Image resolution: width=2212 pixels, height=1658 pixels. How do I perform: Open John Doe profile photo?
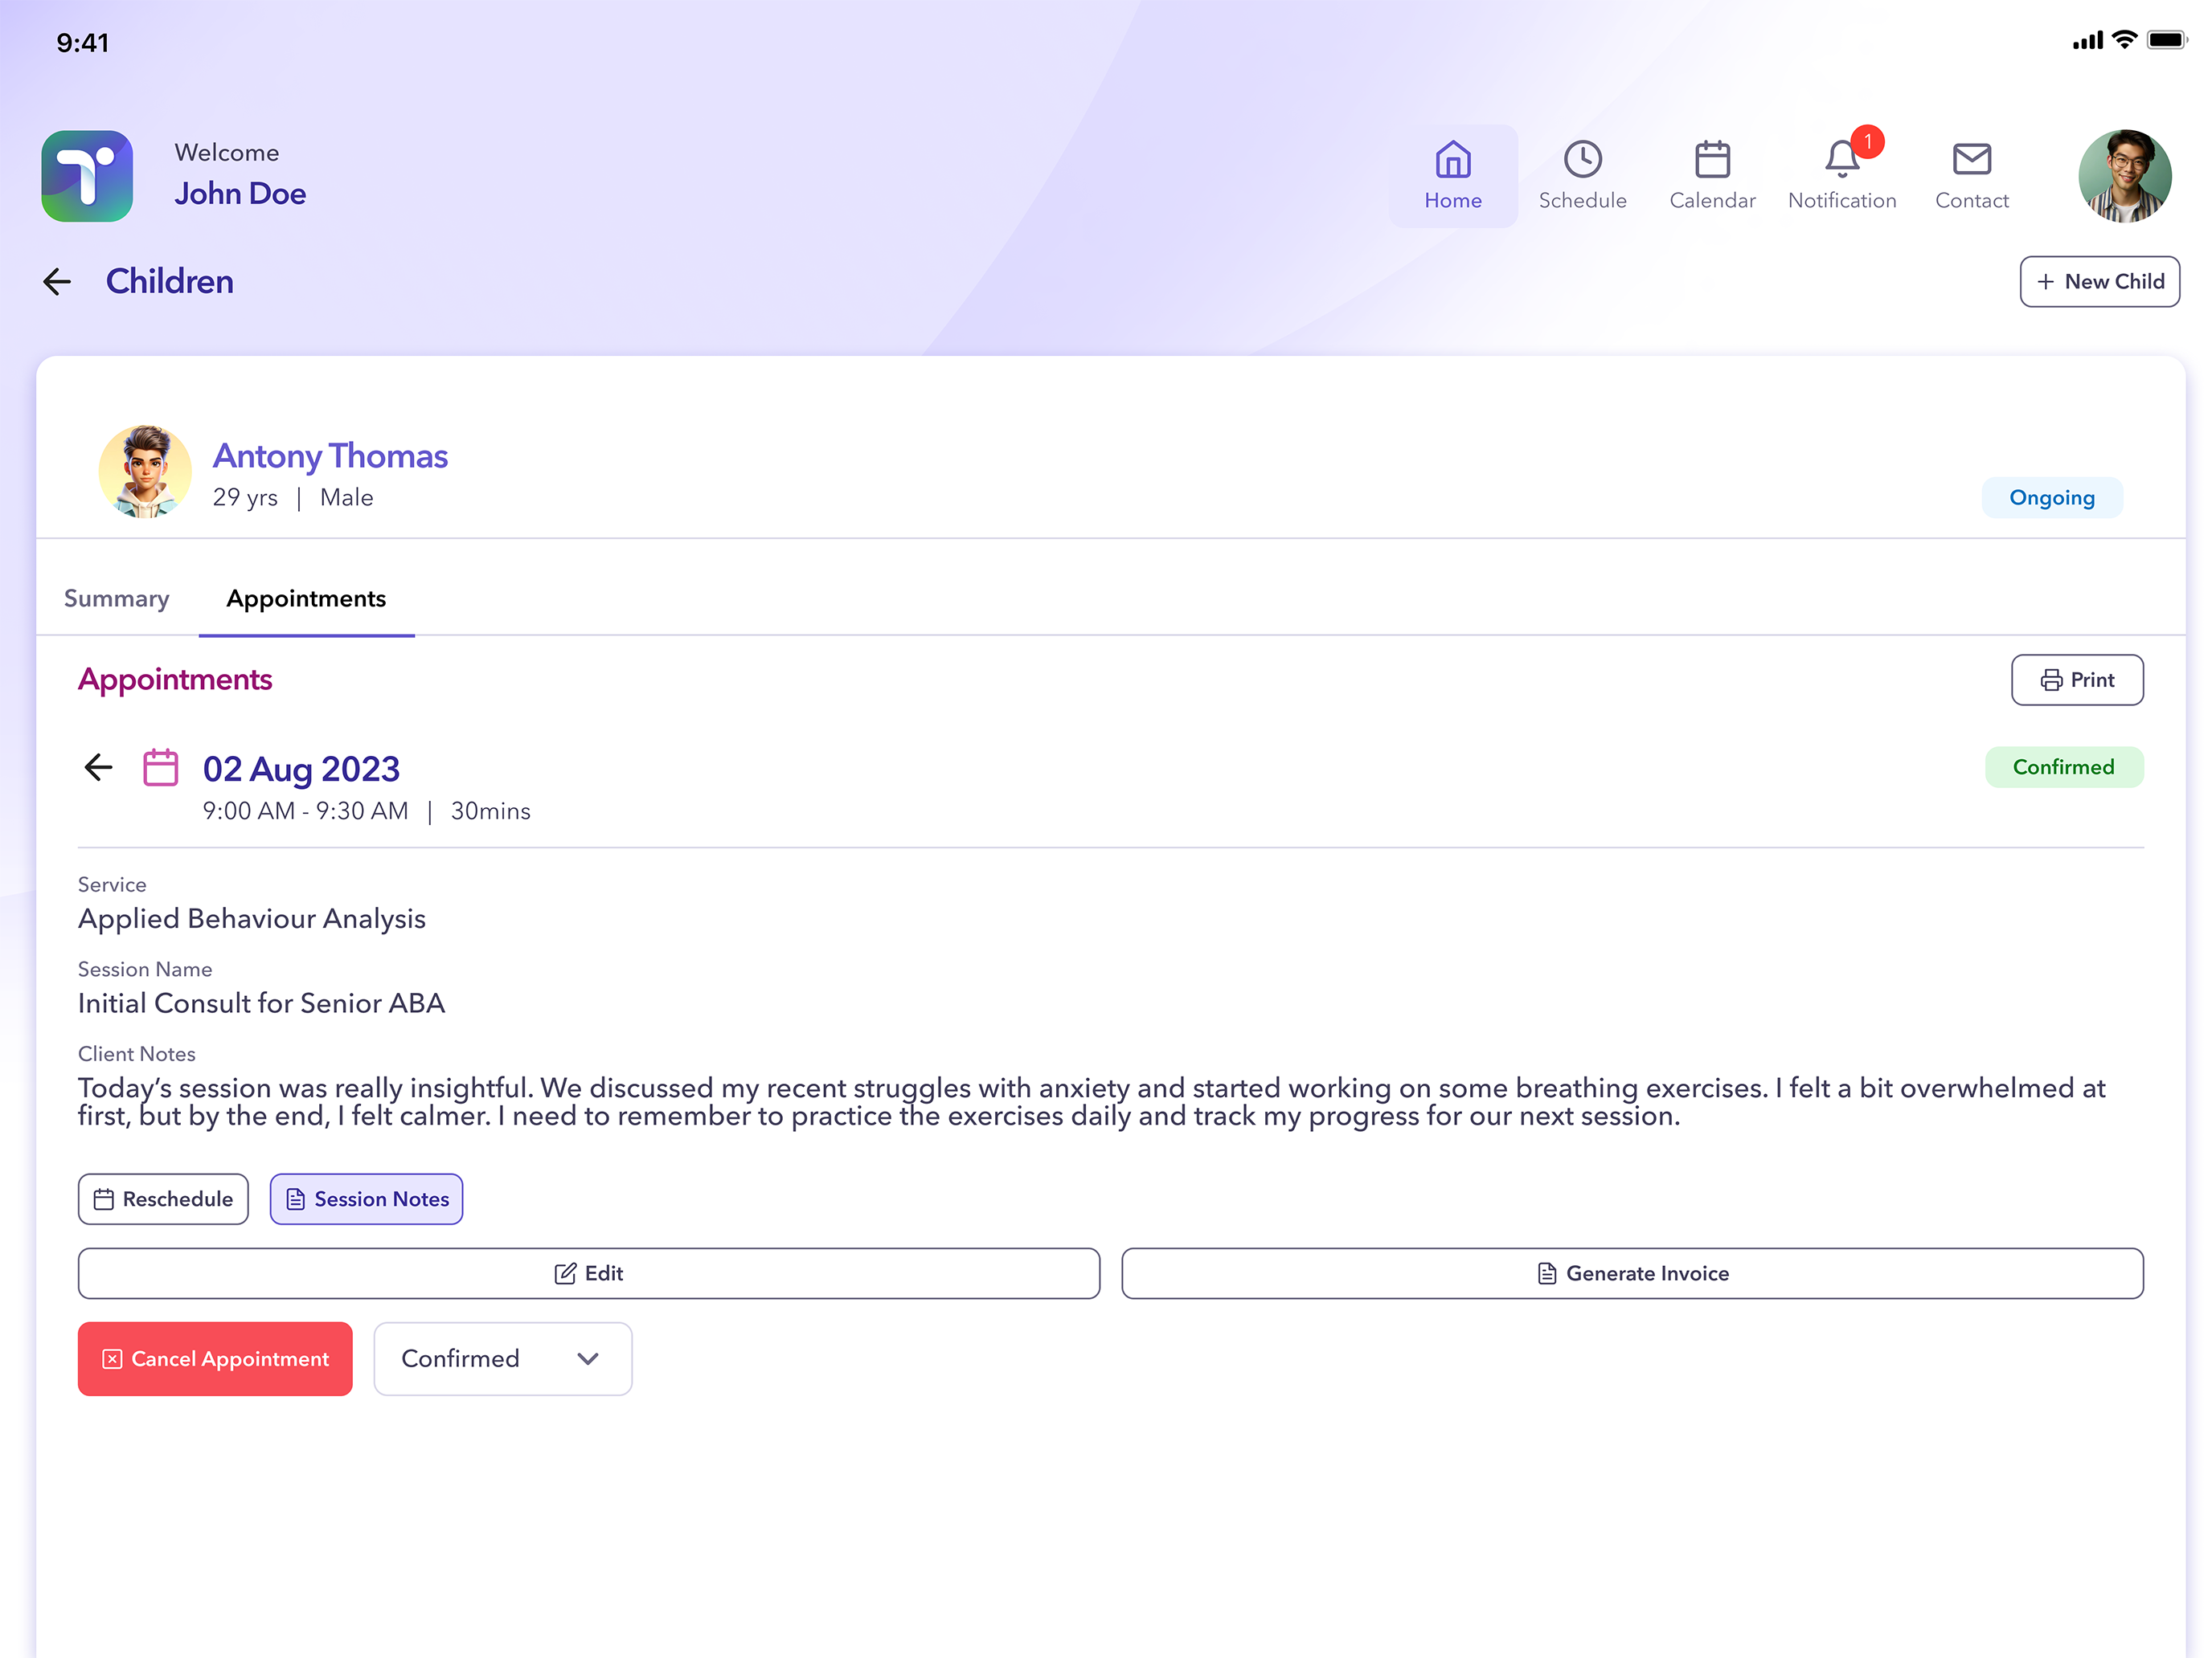tap(2124, 176)
